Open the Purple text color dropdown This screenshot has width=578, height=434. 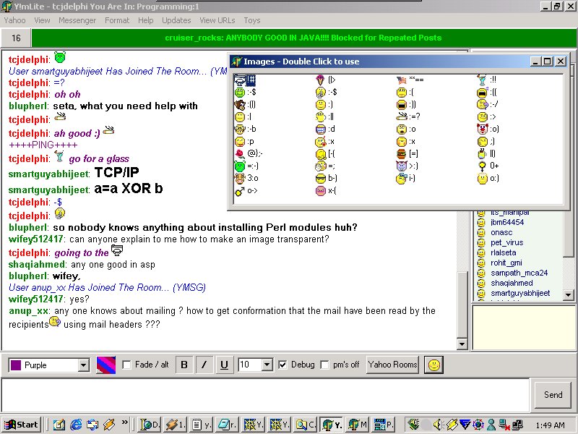coord(84,365)
